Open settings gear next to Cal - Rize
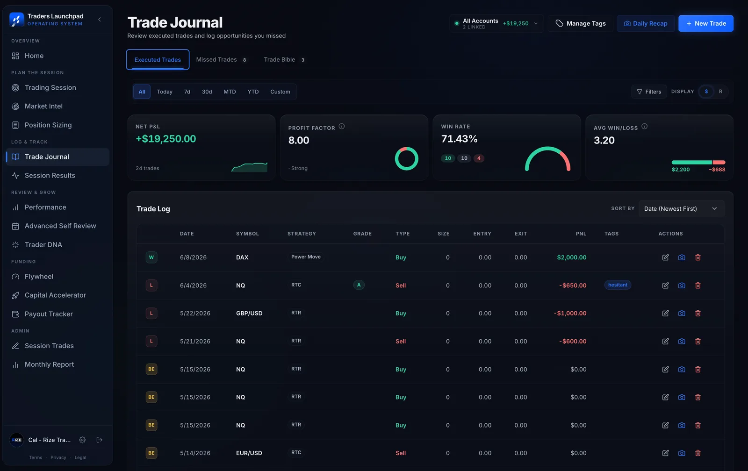The width and height of the screenshot is (748, 471). click(82, 440)
